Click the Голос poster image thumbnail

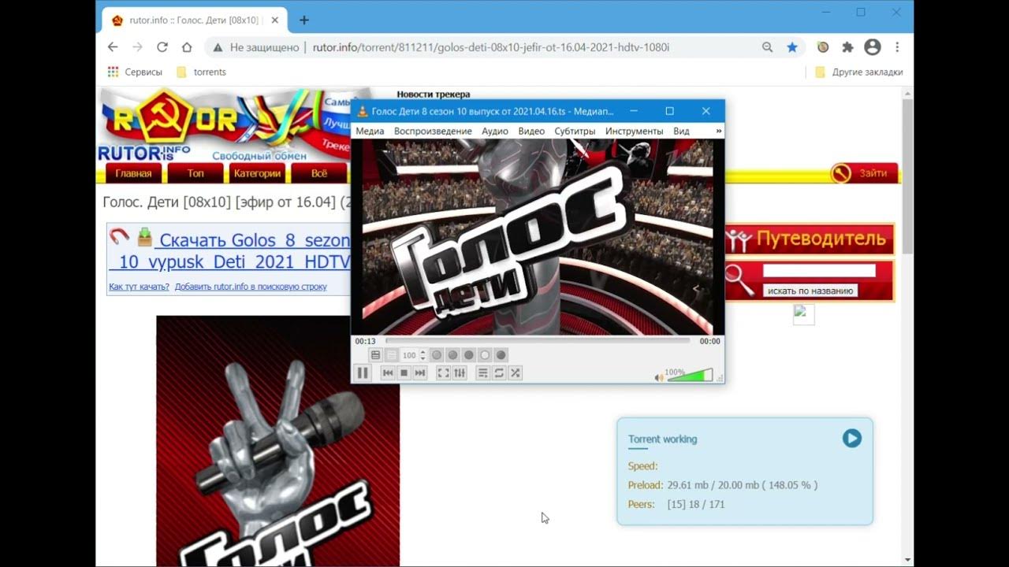click(277, 441)
